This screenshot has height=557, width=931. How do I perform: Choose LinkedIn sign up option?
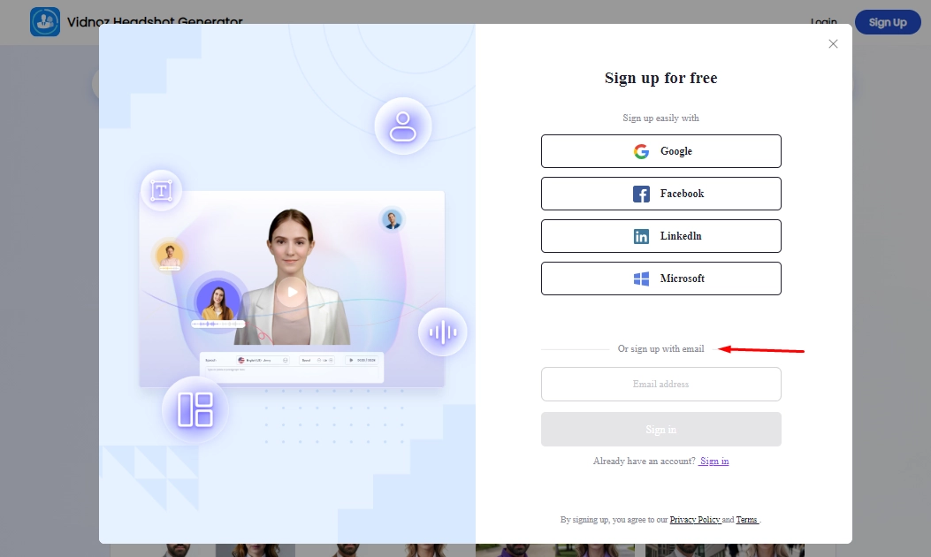(x=660, y=236)
